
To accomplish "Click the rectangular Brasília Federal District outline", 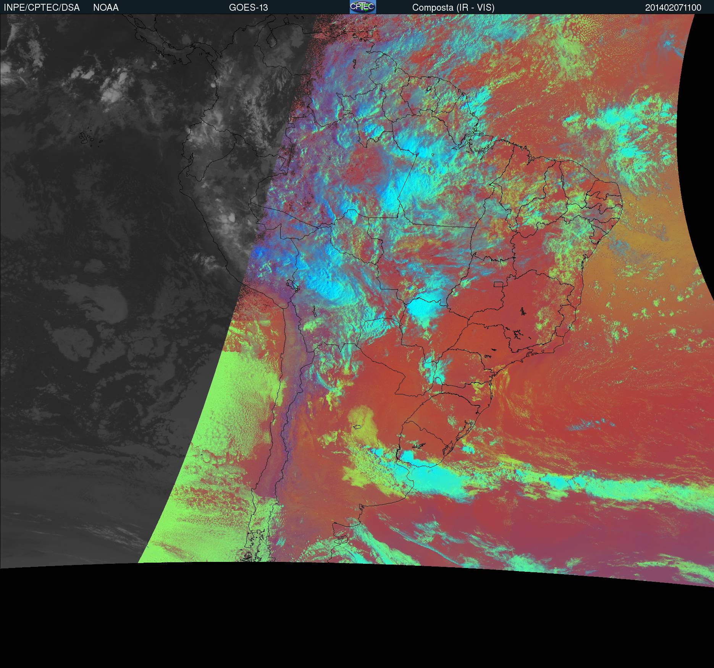I will click(x=498, y=284).
